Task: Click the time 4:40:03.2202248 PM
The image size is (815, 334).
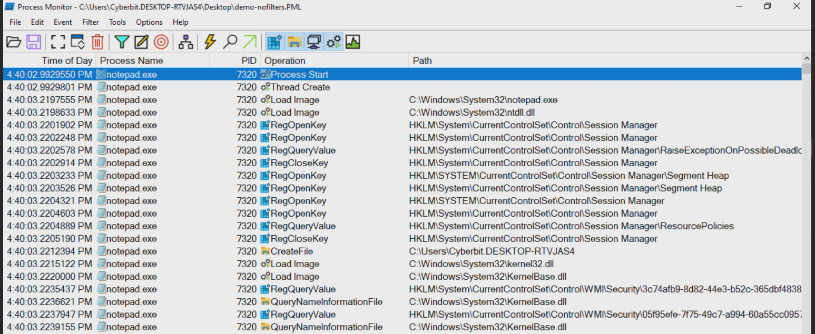Action: [x=50, y=138]
